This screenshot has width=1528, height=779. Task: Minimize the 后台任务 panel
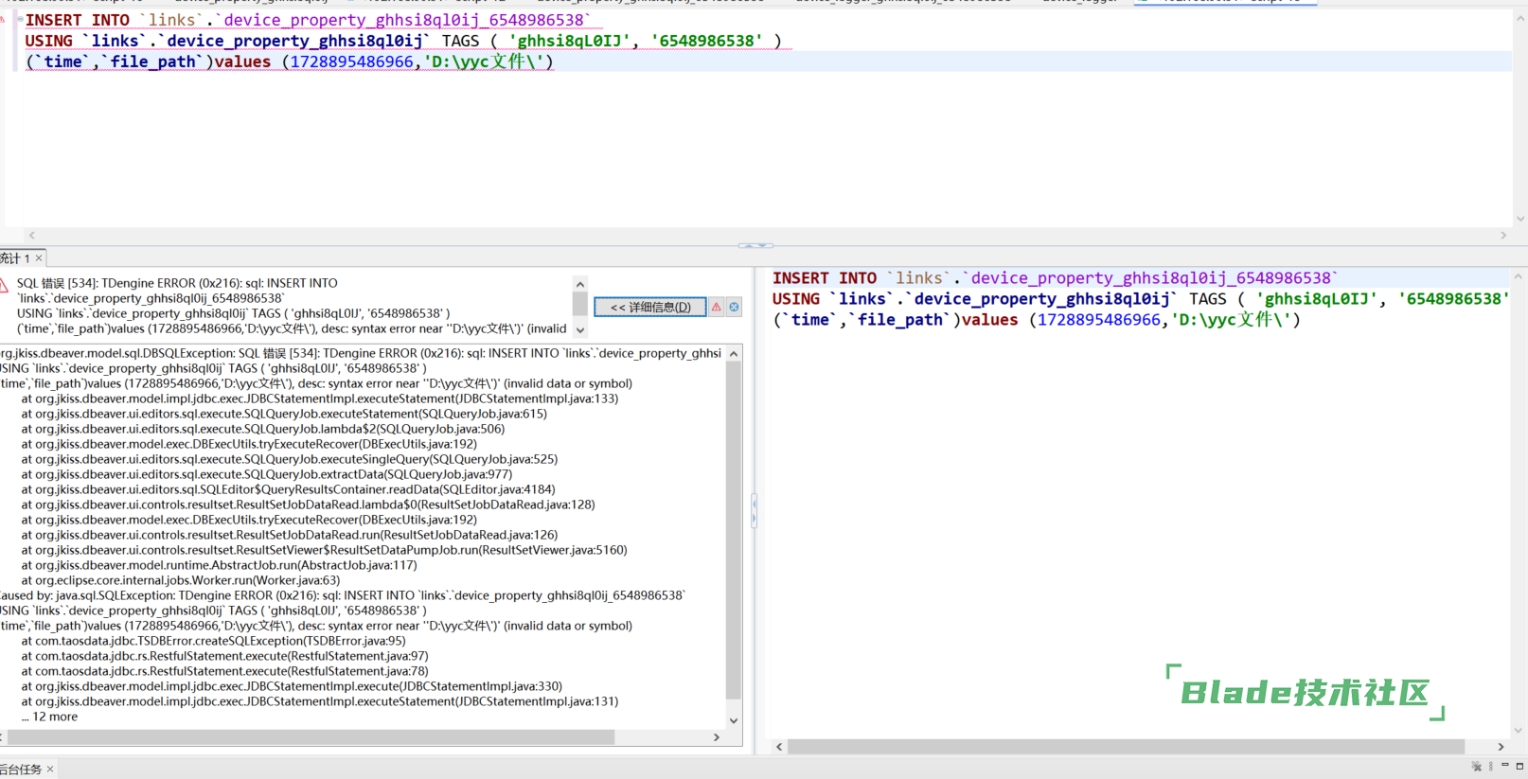[x=1505, y=766]
